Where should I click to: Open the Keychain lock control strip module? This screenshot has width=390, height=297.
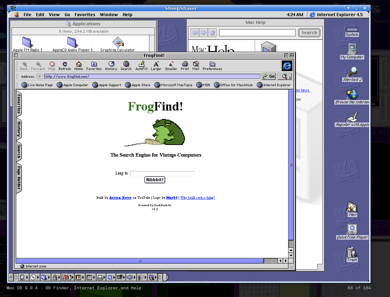(56, 277)
